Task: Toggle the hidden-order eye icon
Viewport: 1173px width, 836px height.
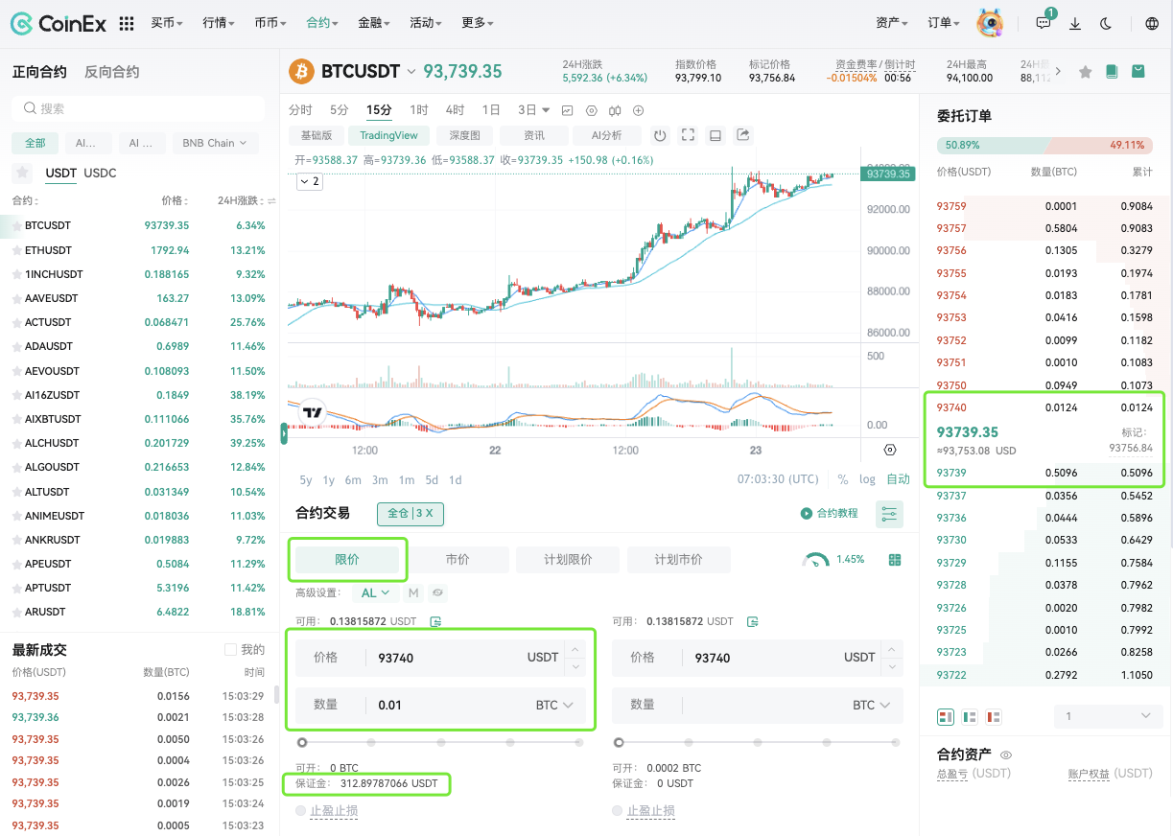Action: pos(437,593)
